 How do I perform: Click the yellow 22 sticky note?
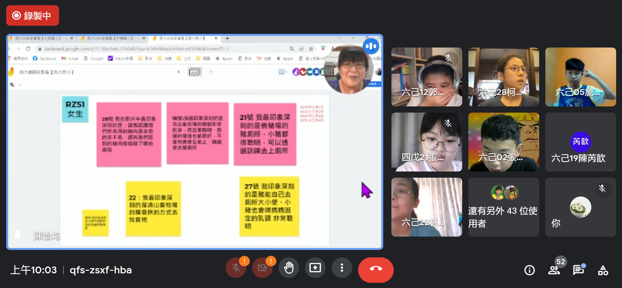(x=153, y=209)
